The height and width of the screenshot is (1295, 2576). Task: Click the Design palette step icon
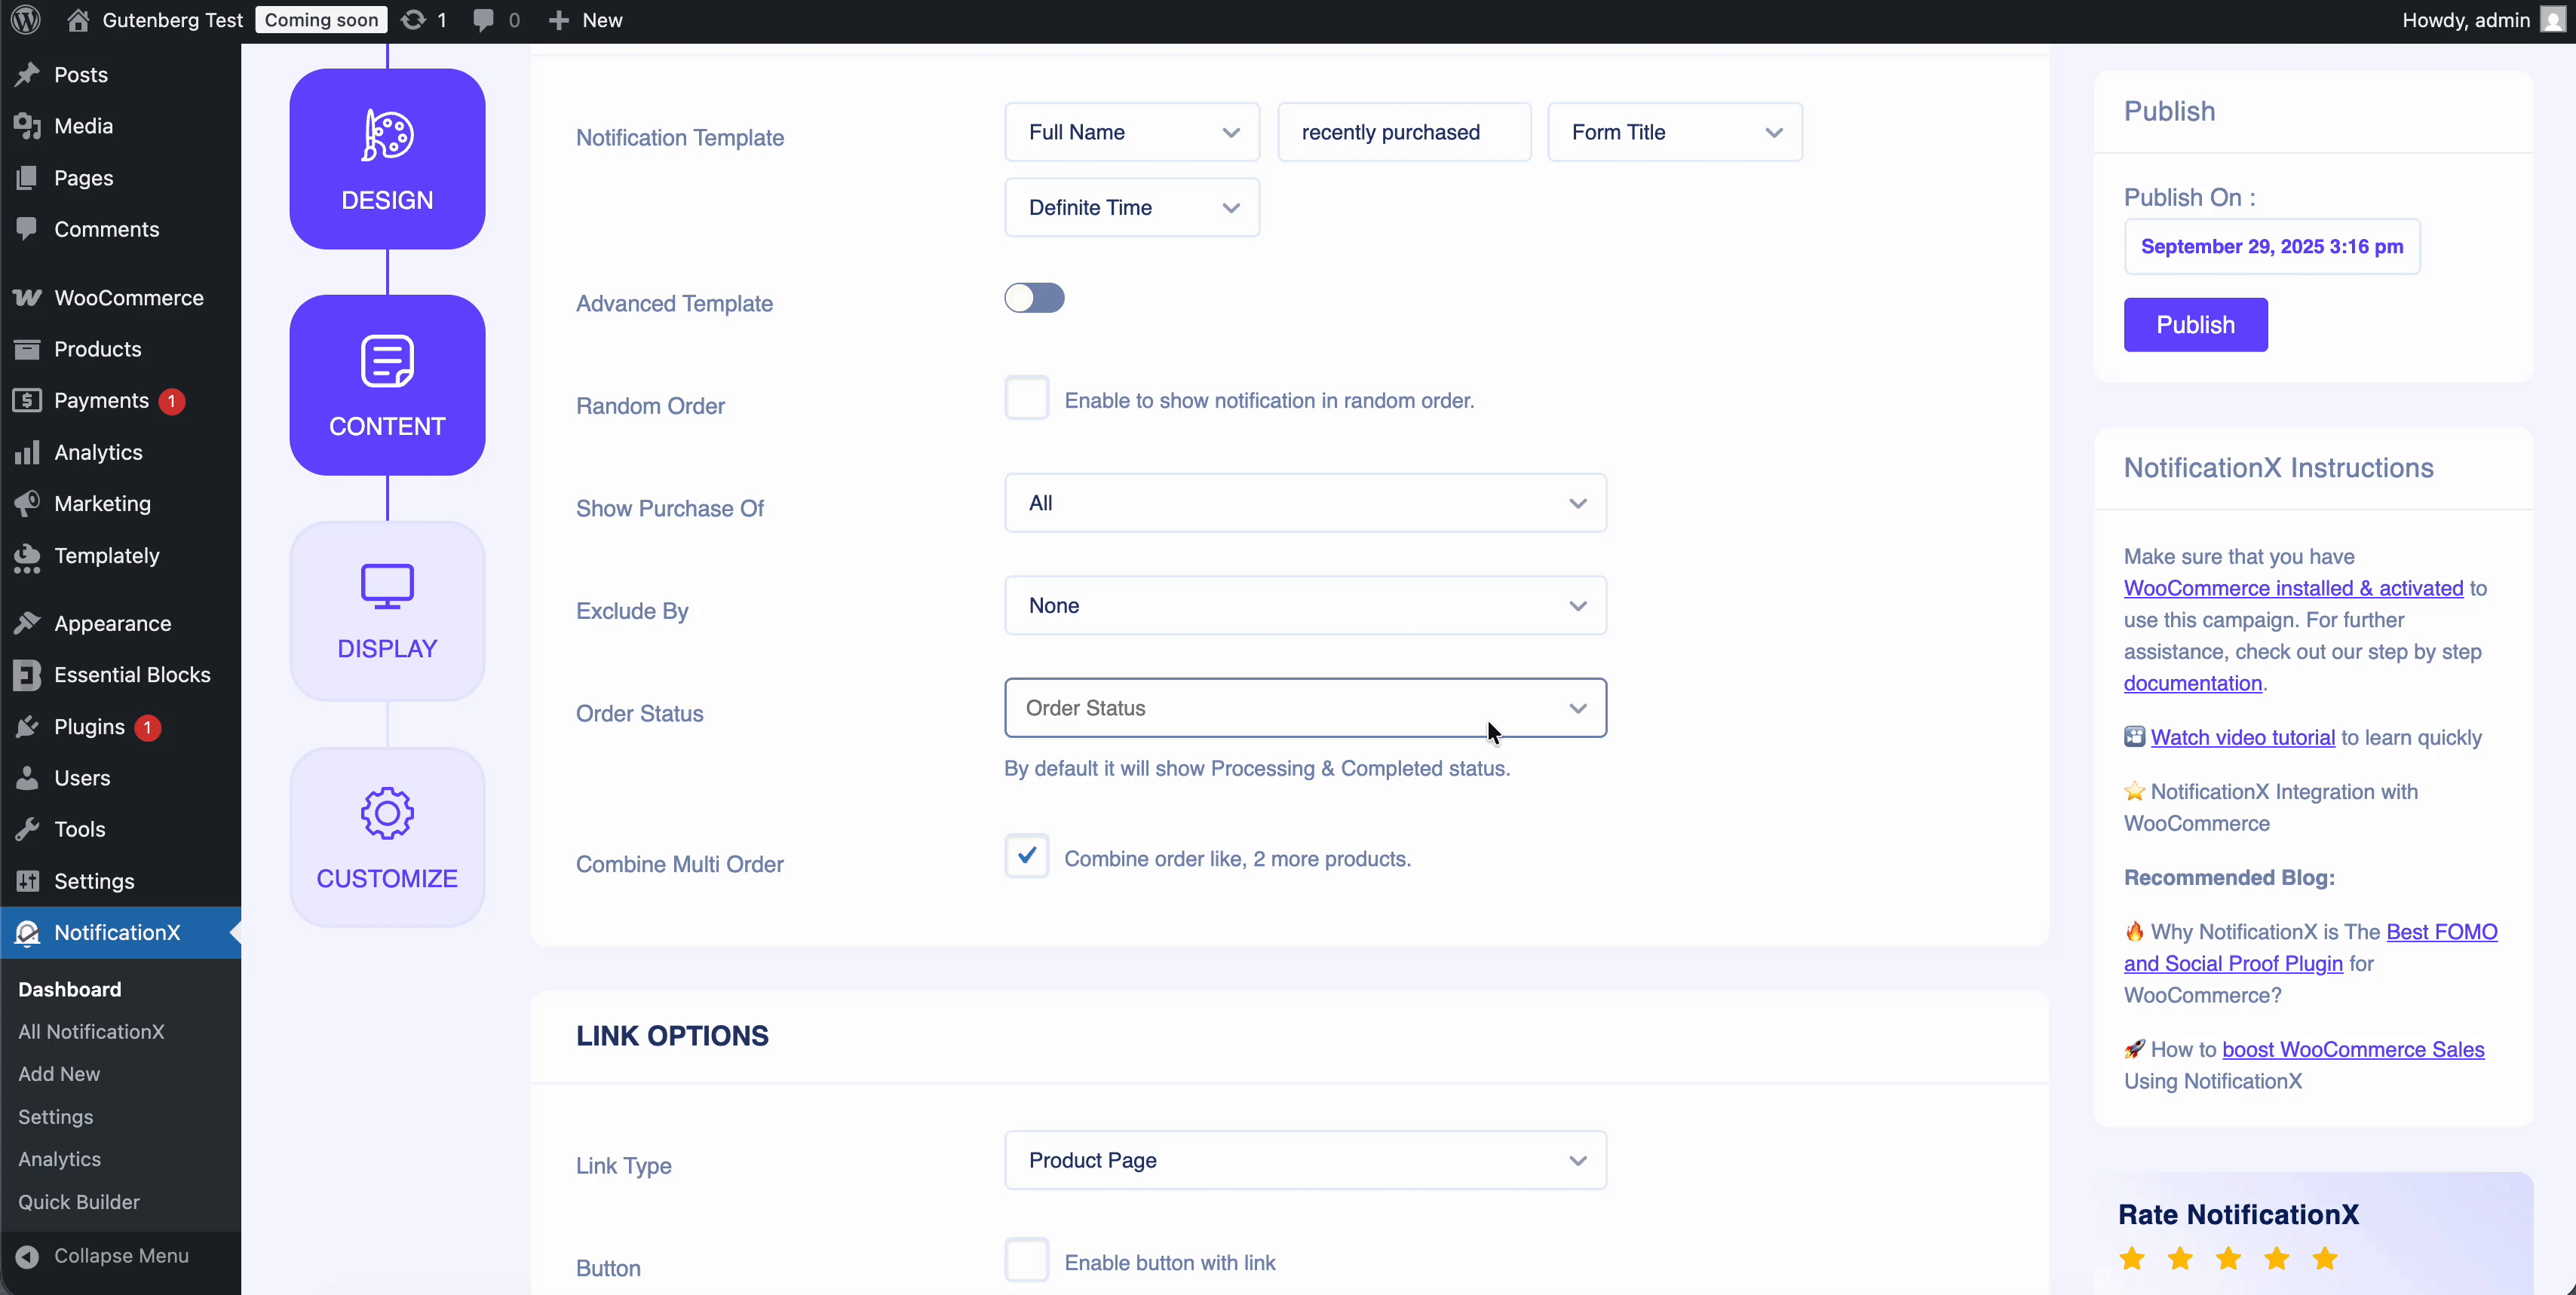click(387, 135)
